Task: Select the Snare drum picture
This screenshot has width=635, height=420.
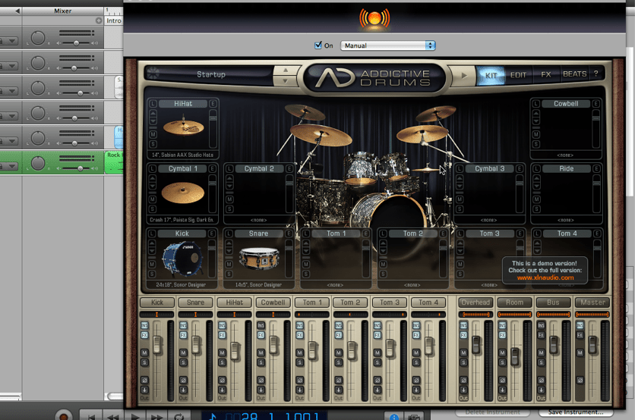Action: 258,259
